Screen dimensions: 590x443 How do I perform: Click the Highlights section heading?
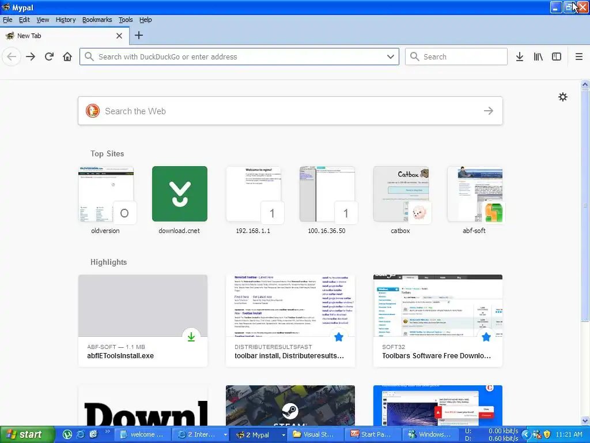click(x=109, y=262)
